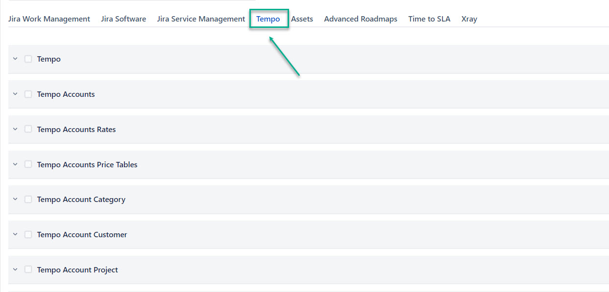Expand the Tempo Accounts chevron

click(x=15, y=94)
